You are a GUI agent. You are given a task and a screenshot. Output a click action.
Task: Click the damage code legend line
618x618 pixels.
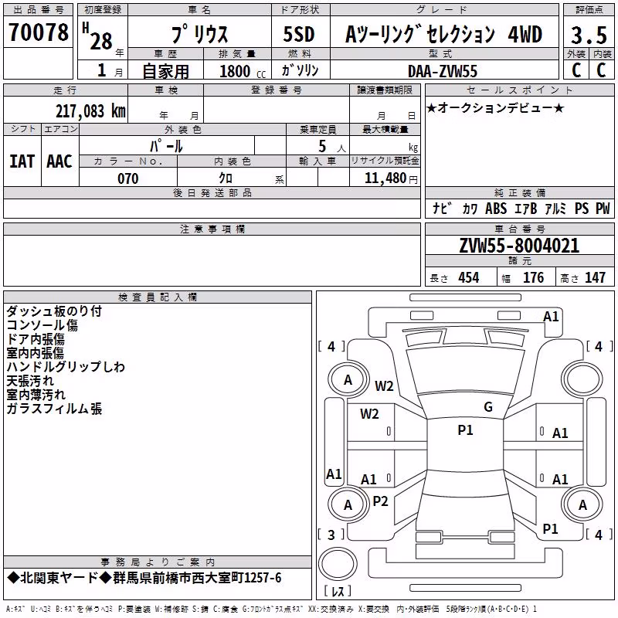271,610
